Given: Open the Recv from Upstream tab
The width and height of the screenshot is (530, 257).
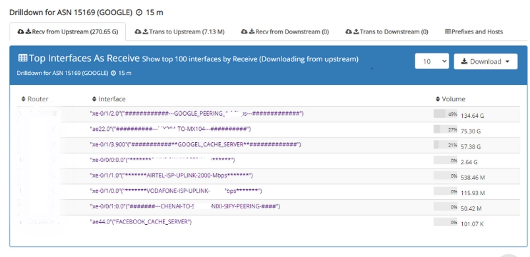Looking at the screenshot, I should click(x=68, y=32).
